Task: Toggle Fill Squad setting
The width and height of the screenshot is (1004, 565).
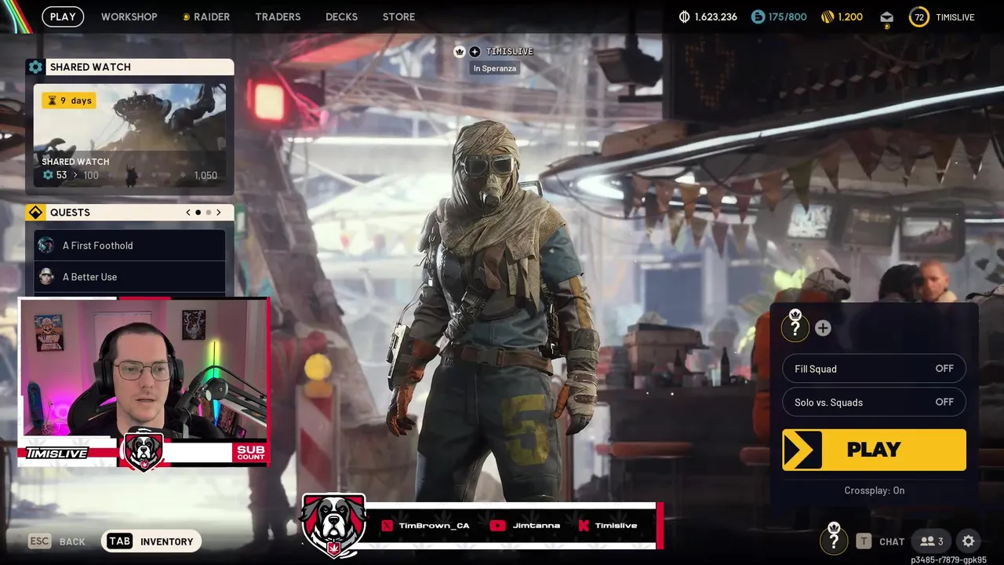Action: (874, 369)
